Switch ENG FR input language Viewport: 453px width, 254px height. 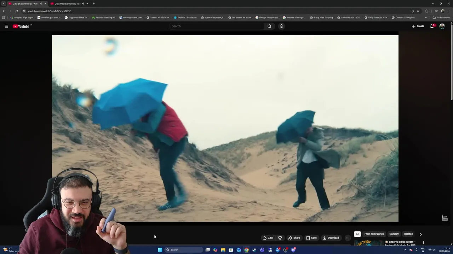423,250
